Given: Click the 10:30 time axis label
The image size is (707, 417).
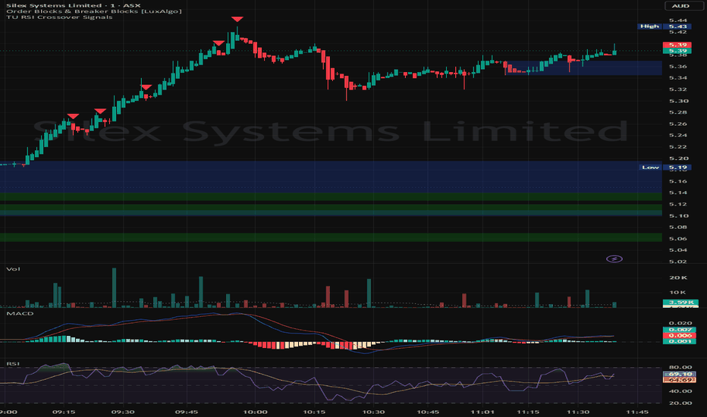Looking at the screenshot, I should point(373,412).
